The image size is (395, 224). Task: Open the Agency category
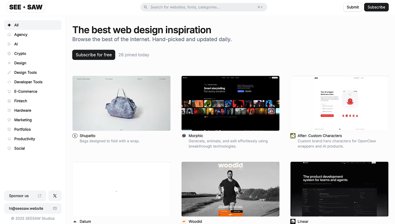point(21,35)
